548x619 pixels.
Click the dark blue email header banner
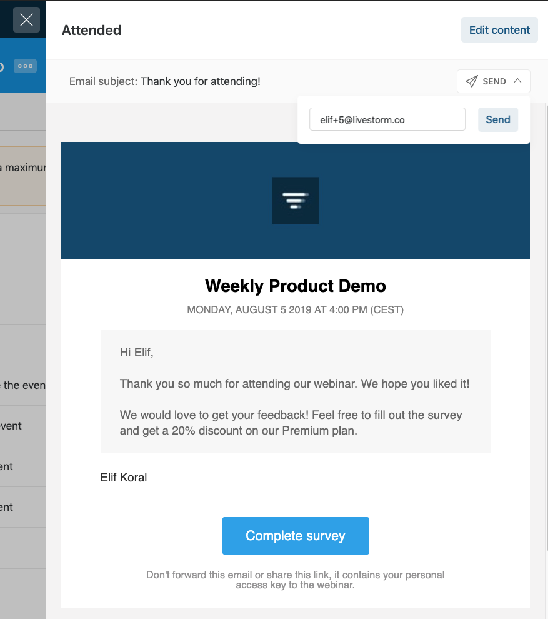pyautogui.click(x=296, y=201)
